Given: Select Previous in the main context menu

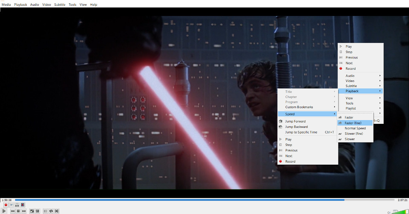Looking at the screenshot, I should pos(361,57).
